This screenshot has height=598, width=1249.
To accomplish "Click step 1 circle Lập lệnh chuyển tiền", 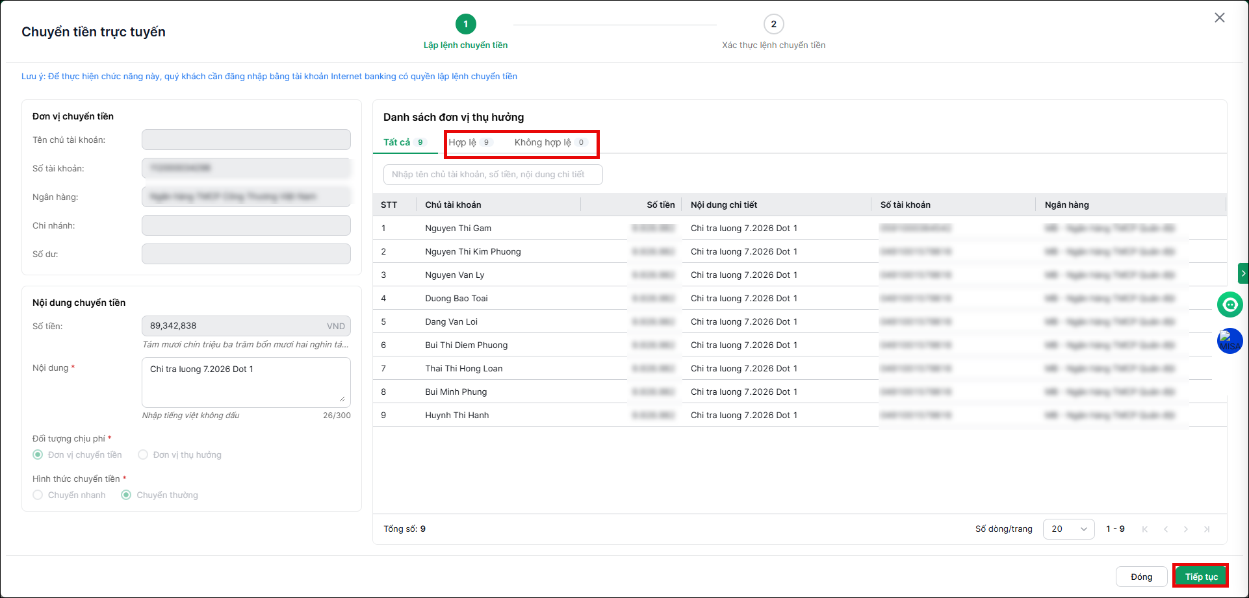I will [465, 24].
